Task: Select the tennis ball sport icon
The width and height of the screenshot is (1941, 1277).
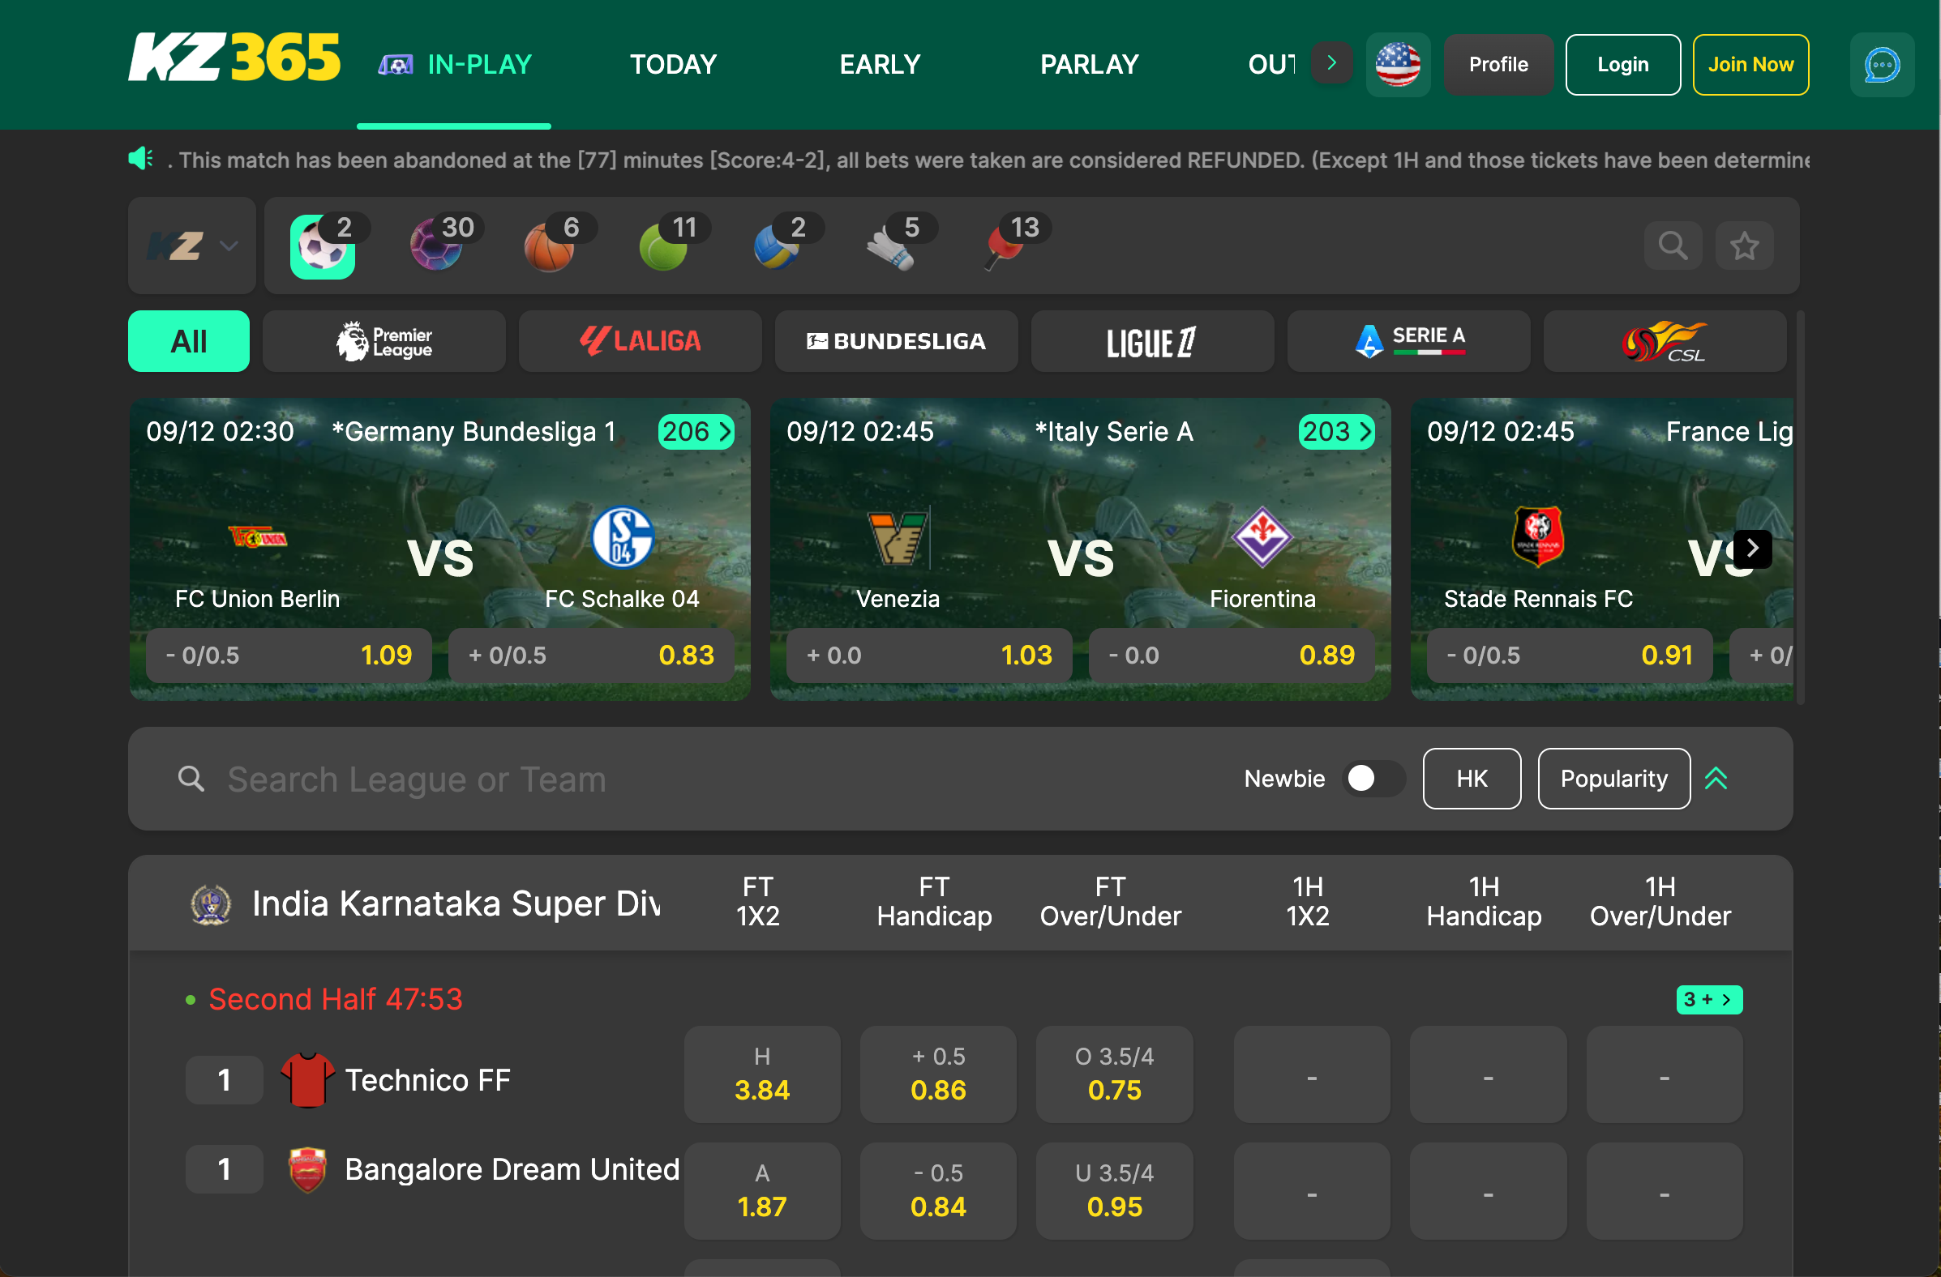Action: point(665,246)
